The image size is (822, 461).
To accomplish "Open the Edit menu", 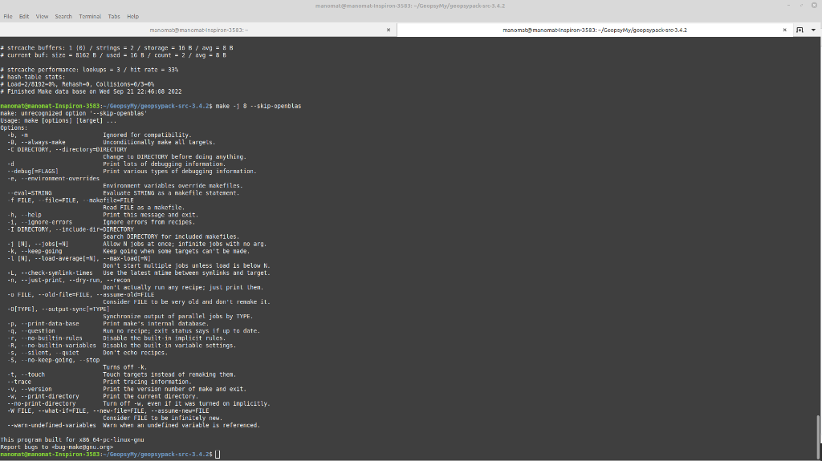I will pyautogui.click(x=24, y=16).
